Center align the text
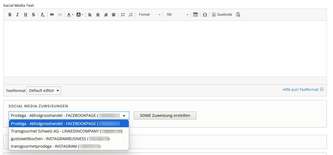The height and width of the screenshot is (155, 333). pos(98,15)
